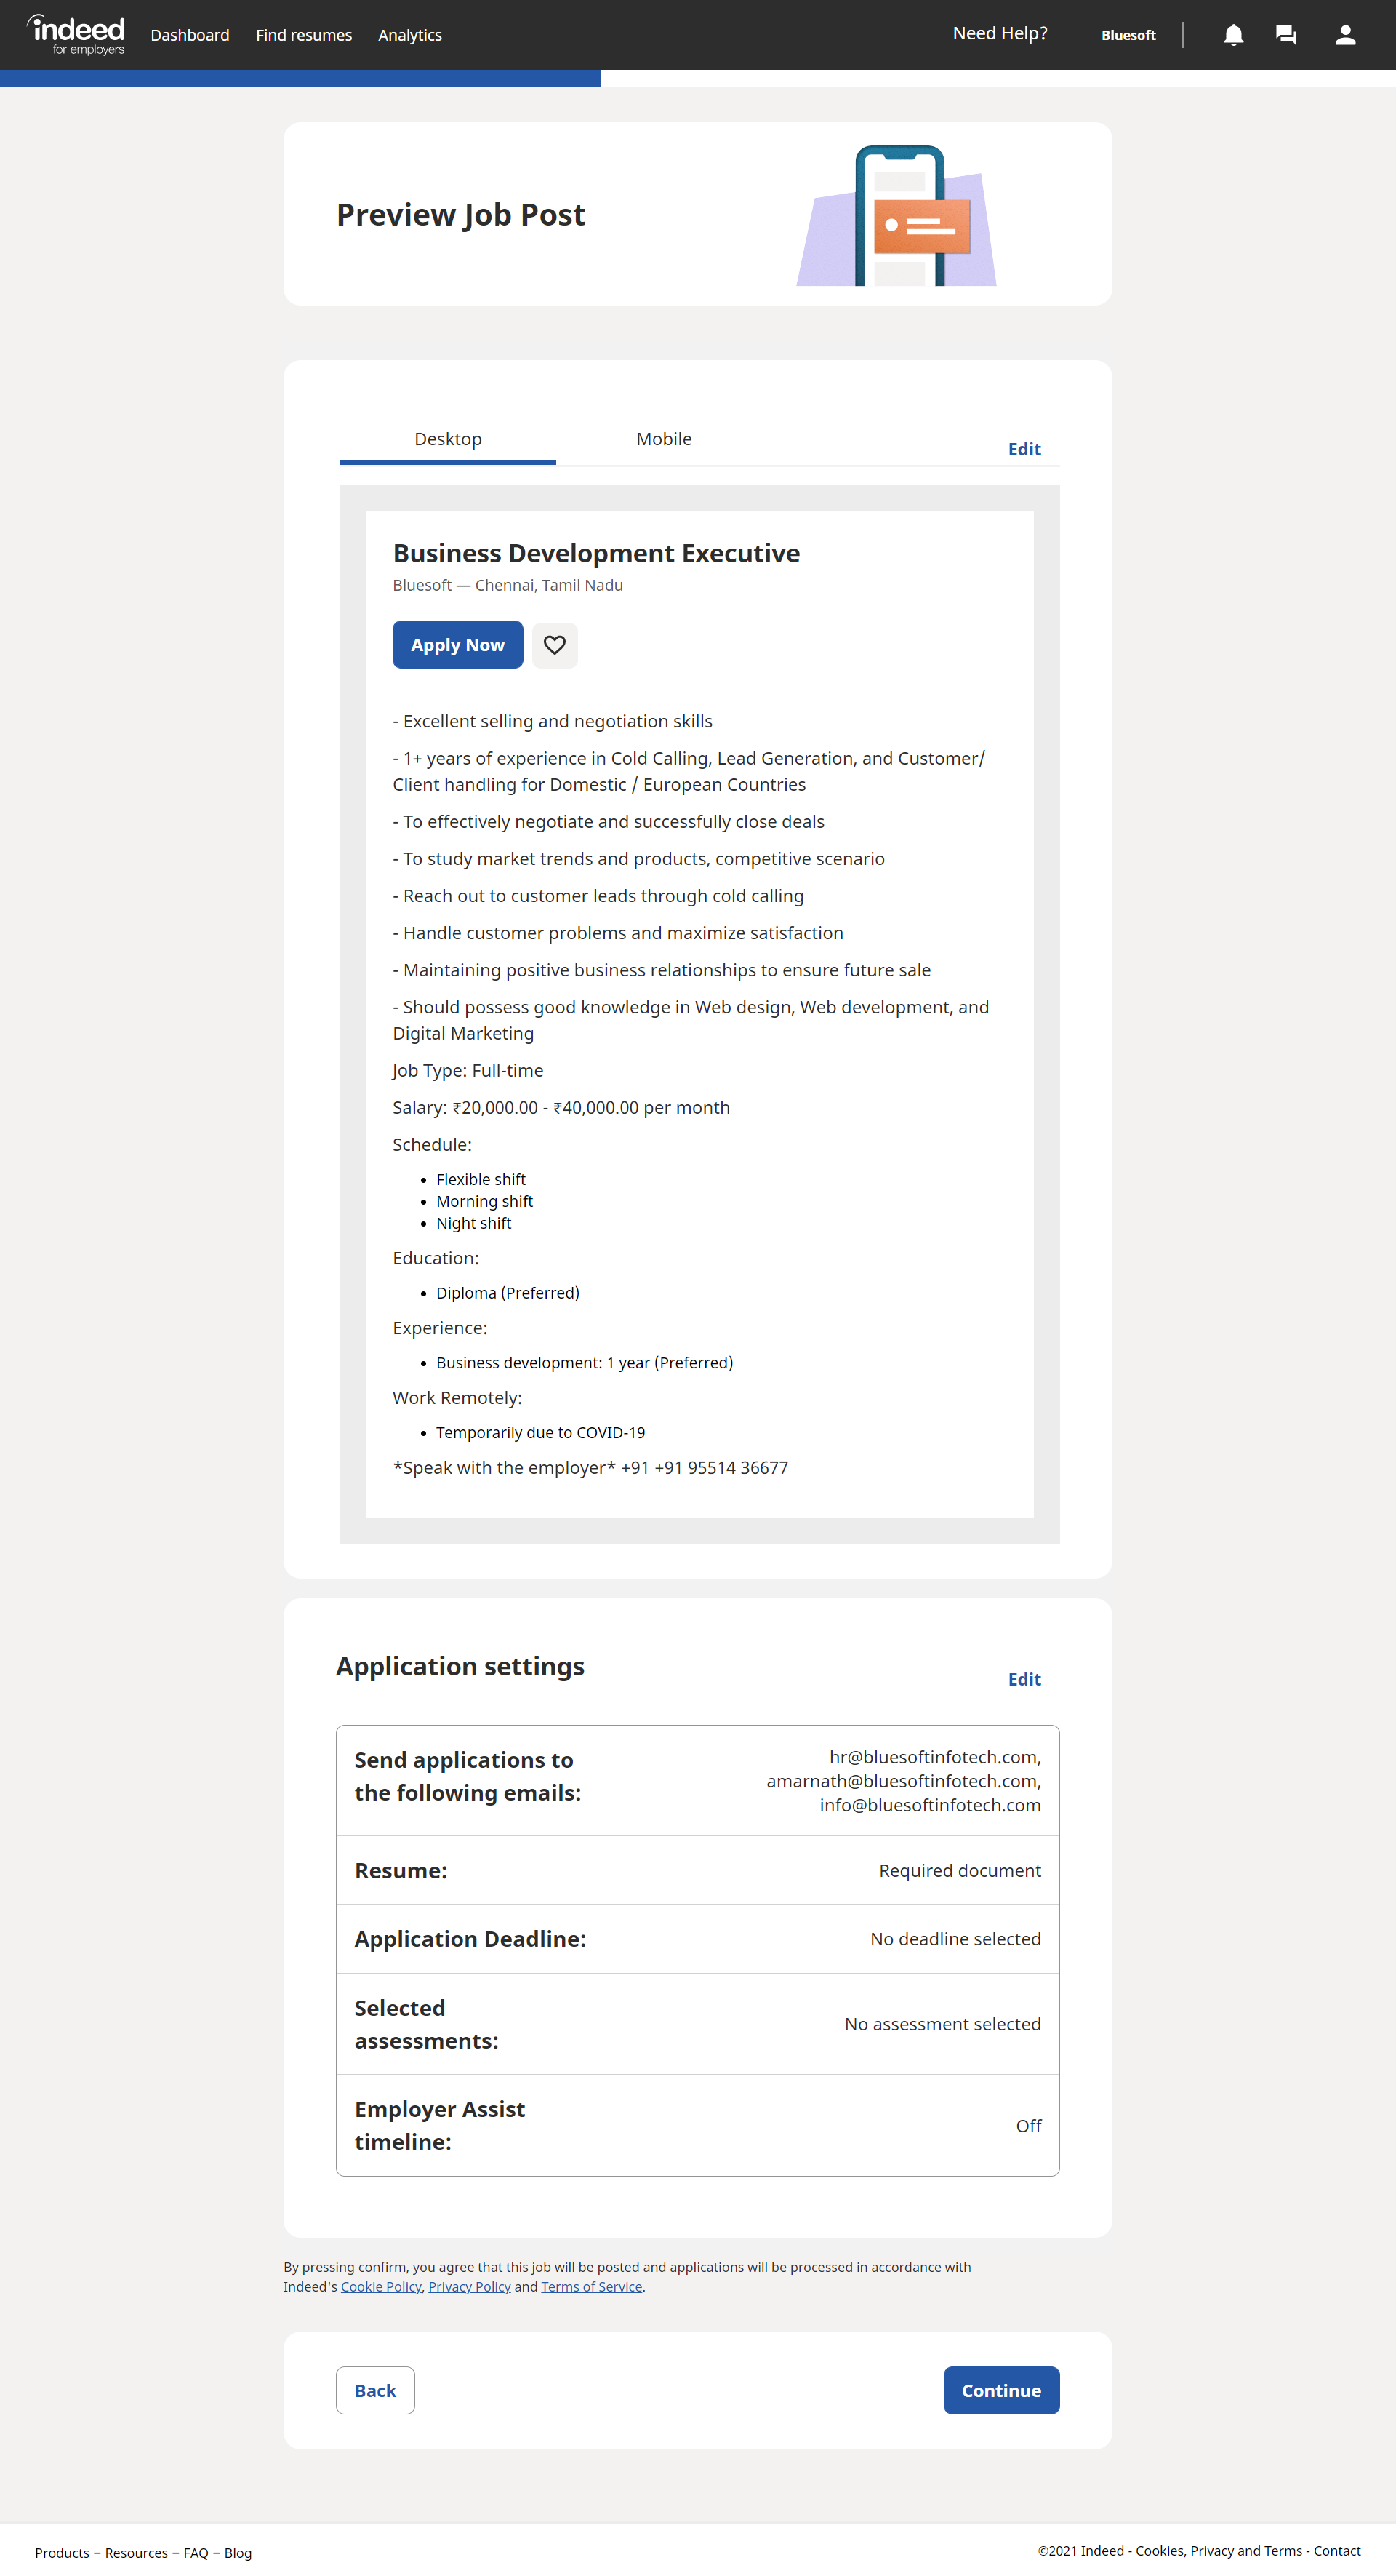Click the phone illustration in the header
Screen dimensions: 1396x2576
tap(899, 216)
